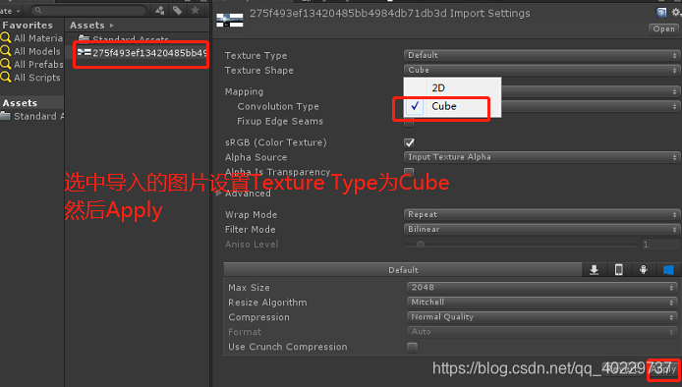This screenshot has height=387, width=682.
Task: Expand the Advanced section
Action: 219,193
